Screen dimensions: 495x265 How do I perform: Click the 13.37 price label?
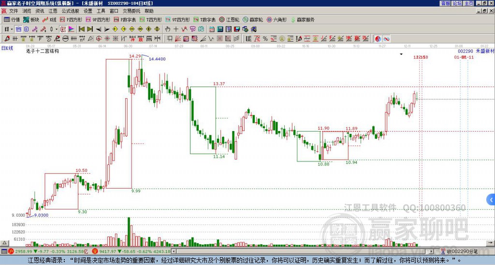(x=219, y=84)
